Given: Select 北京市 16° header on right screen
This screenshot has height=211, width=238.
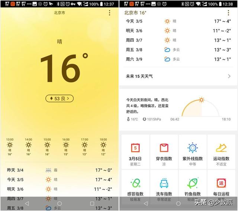Looking at the screenshot, I should coord(135,13).
